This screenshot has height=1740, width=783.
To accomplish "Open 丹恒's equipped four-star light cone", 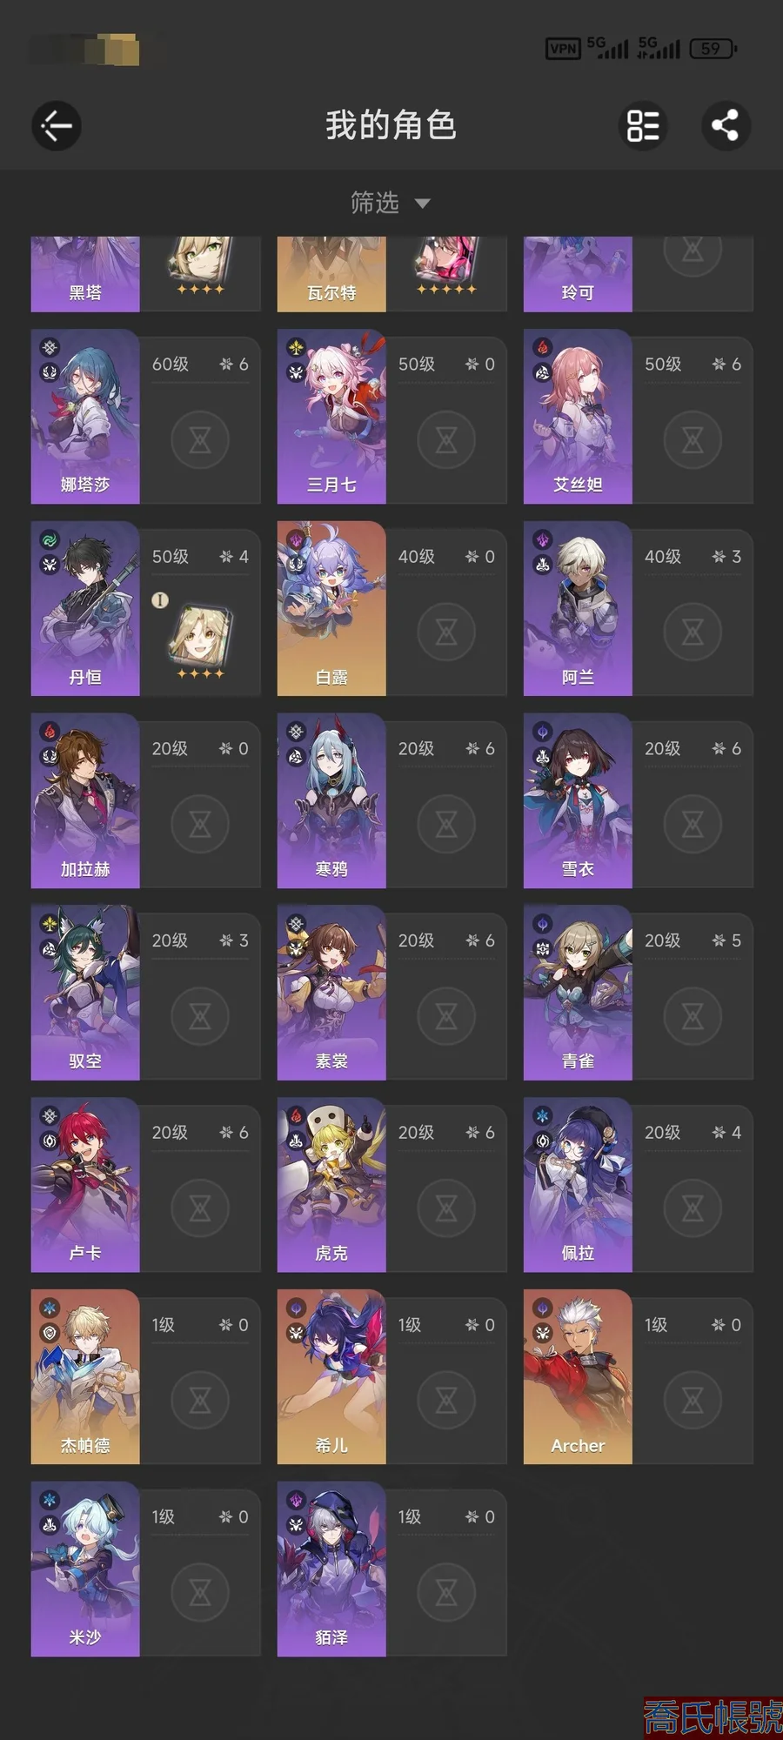I will [201, 639].
